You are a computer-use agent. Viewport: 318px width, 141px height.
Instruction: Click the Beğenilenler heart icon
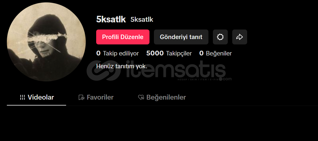point(141,97)
